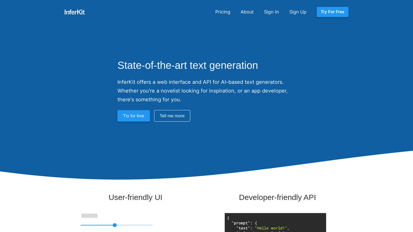Viewport: 413px width, 232px height.
Task: Click the InferKit logo
Action: point(75,12)
